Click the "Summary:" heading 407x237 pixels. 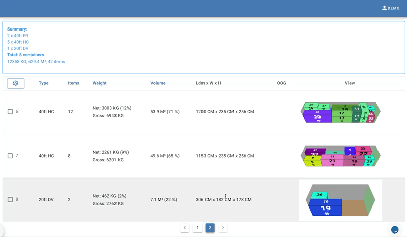pos(17,29)
